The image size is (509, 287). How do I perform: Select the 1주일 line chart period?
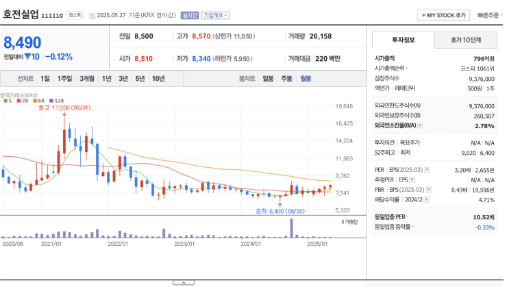(64, 79)
